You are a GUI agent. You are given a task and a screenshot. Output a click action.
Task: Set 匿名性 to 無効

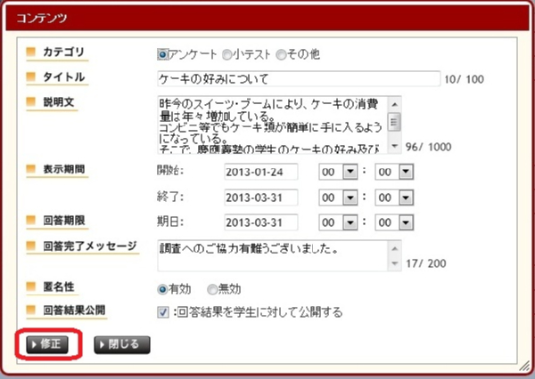[x=212, y=289]
